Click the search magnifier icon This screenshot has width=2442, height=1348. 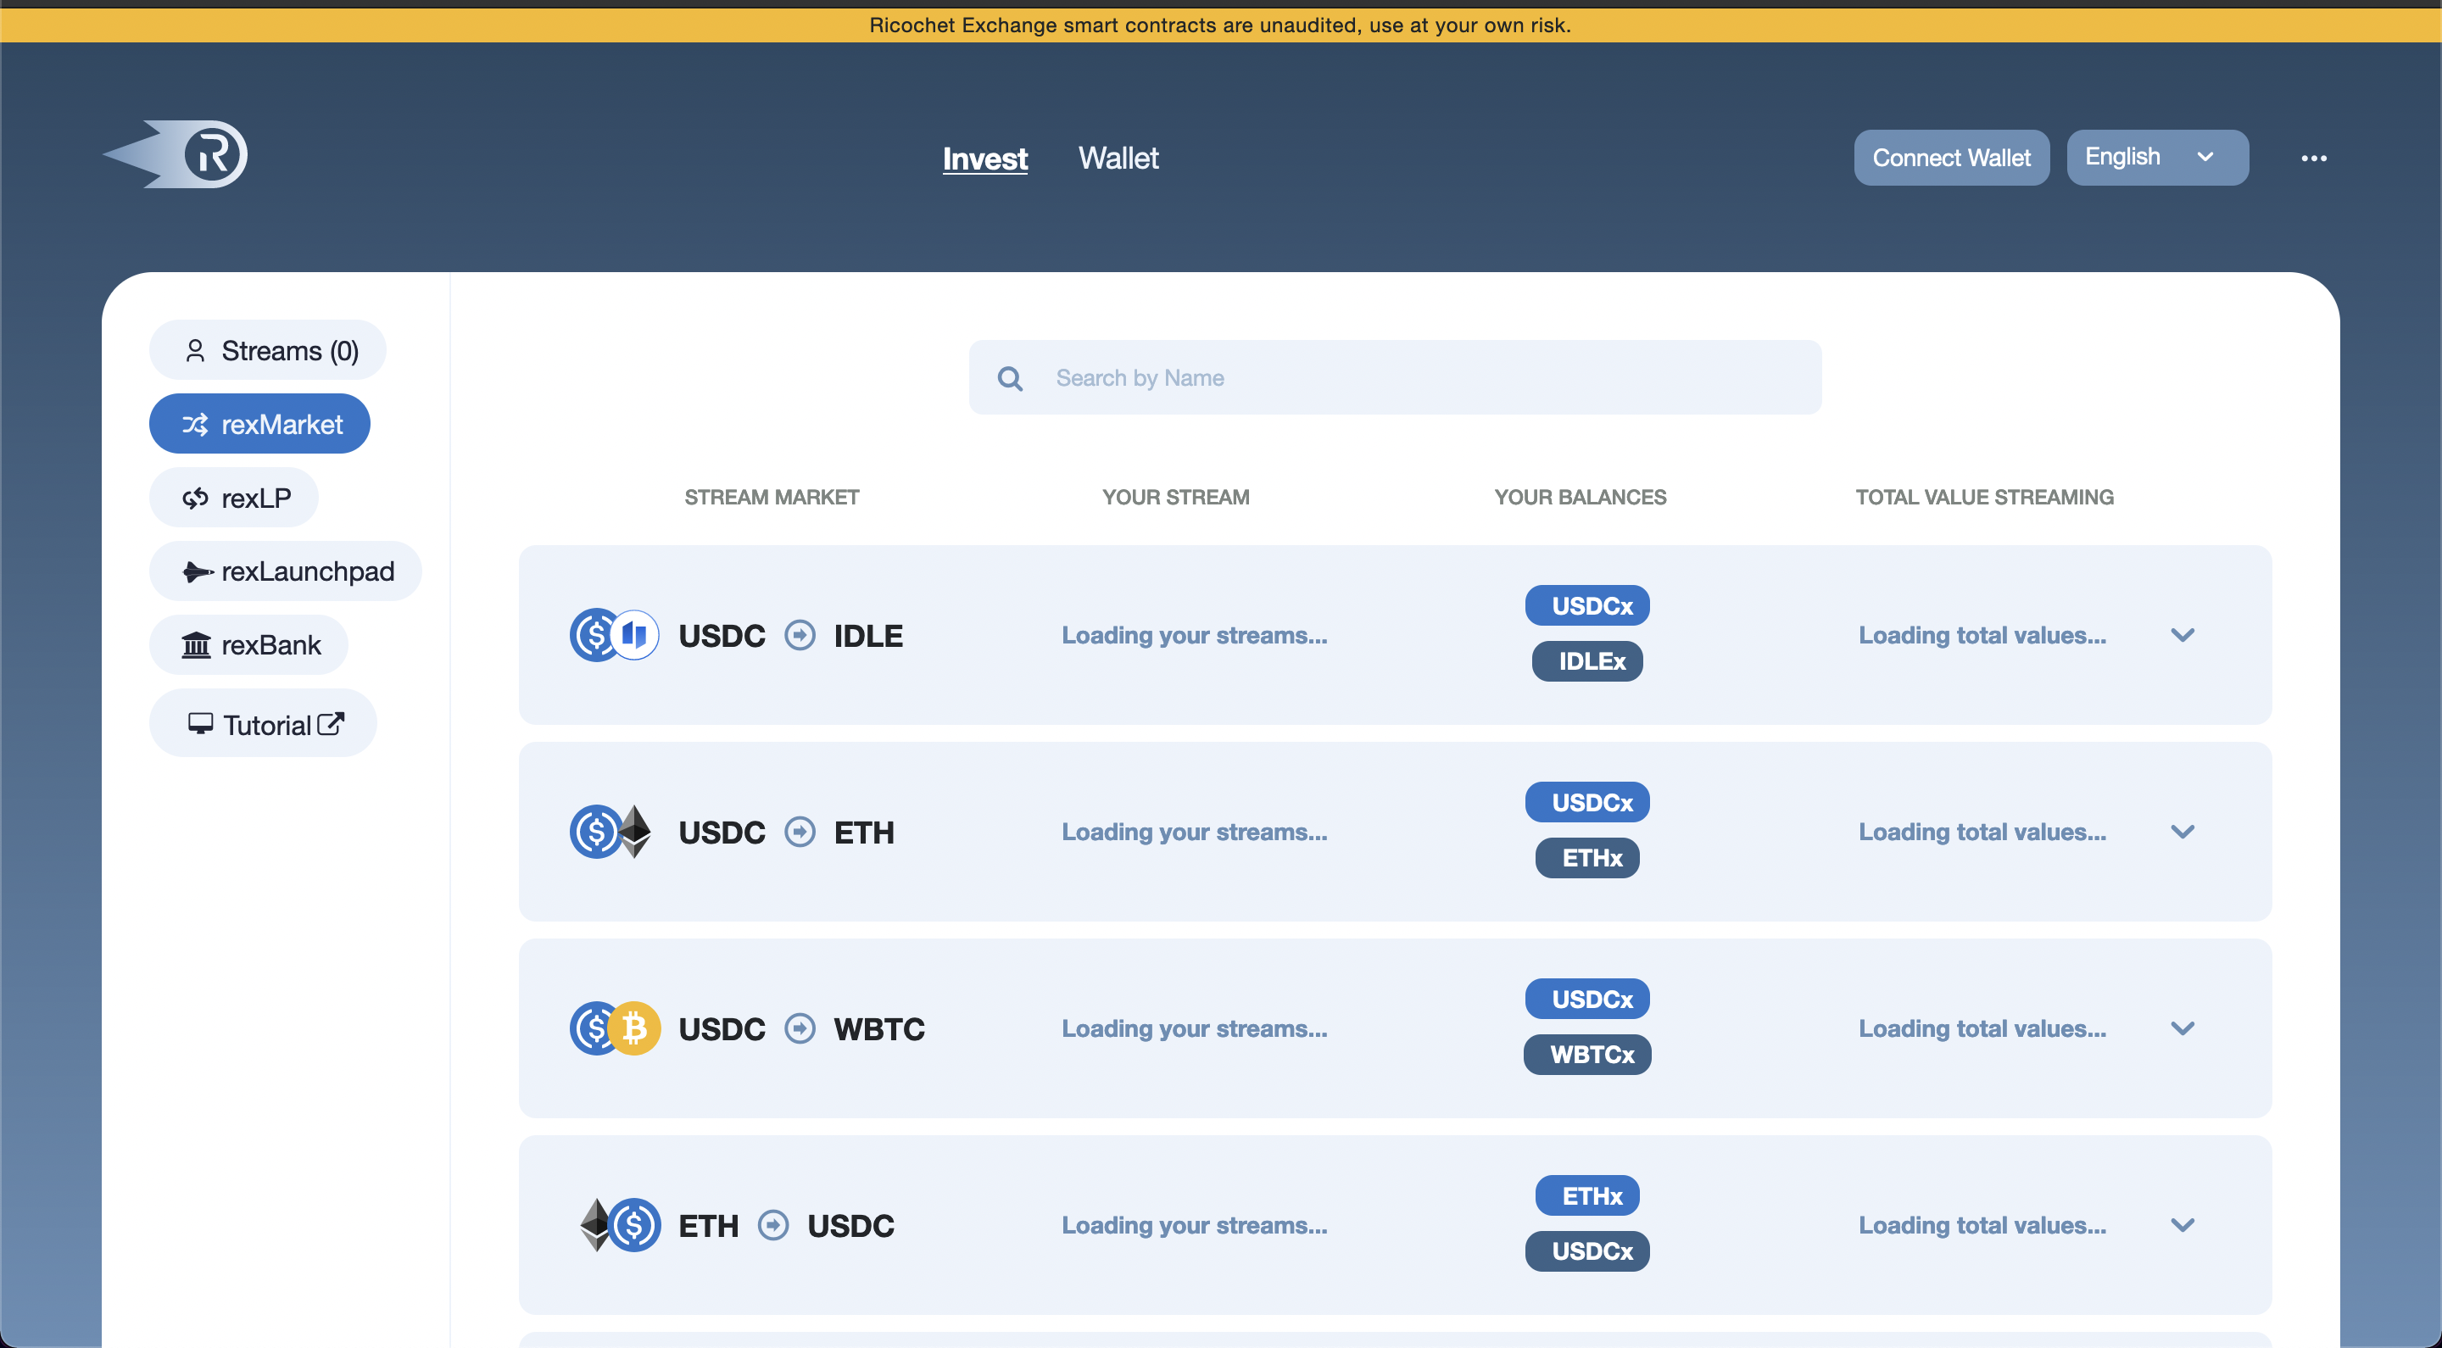(x=1010, y=377)
